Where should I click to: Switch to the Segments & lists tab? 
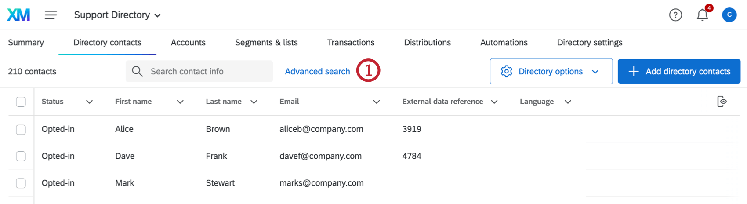266,43
